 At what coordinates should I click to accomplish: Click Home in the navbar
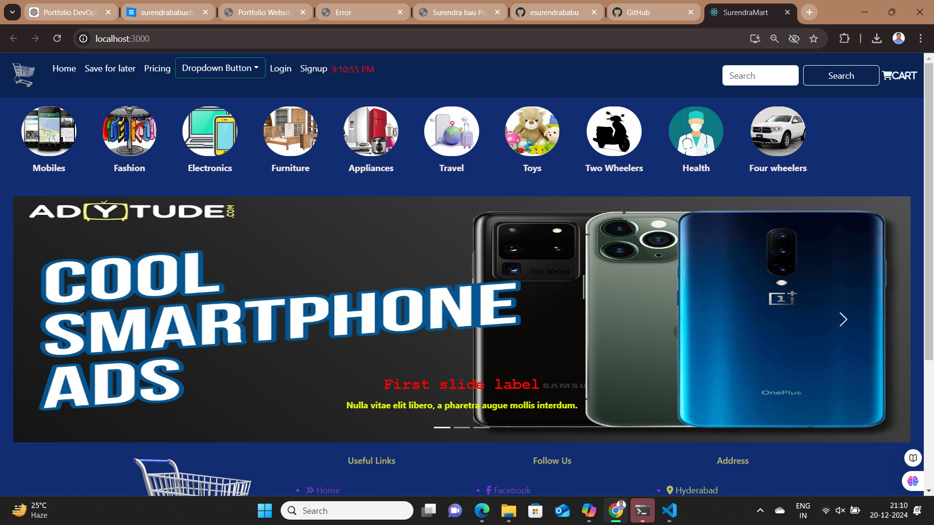tap(64, 69)
